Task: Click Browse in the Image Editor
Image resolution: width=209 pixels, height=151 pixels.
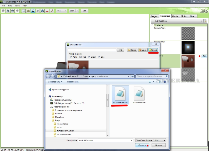Action: coord(132,50)
